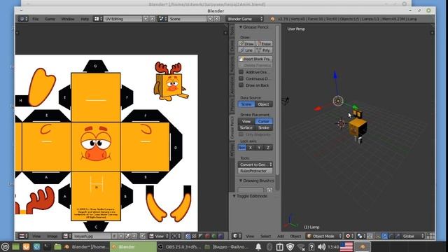The height and width of the screenshot is (252, 448).
Task: Open the Scene selector dropdown
Action: point(188,19)
